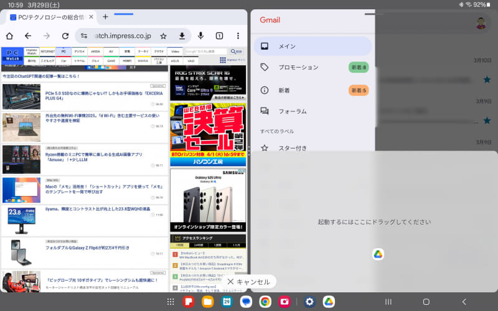Open Chrome three-dot menu
498x311 pixels.
(x=238, y=36)
